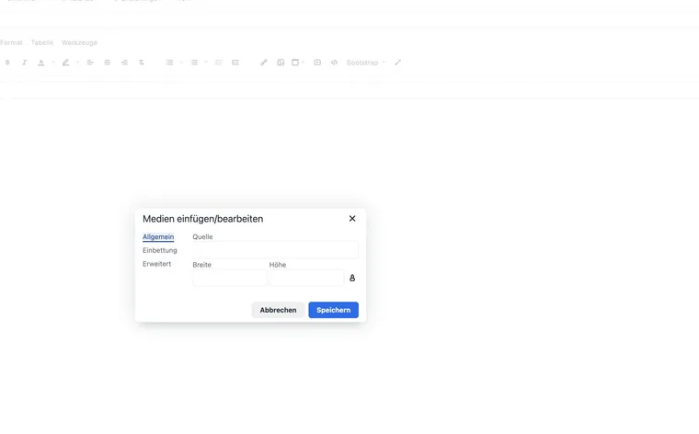Viewport: 699px width, 434px height.
Task: Open the text color dropdown arrow
Action: click(x=53, y=63)
